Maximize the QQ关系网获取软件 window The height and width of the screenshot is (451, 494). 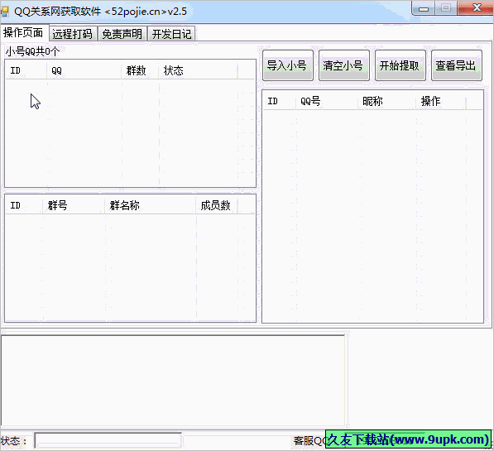pos(446,8)
